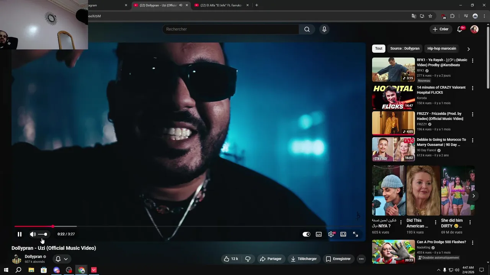Viewport: 490px width, 275px height.
Task: Open FRIZZY - Frizzelda video title
Action: pyautogui.click(x=440, y=116)
